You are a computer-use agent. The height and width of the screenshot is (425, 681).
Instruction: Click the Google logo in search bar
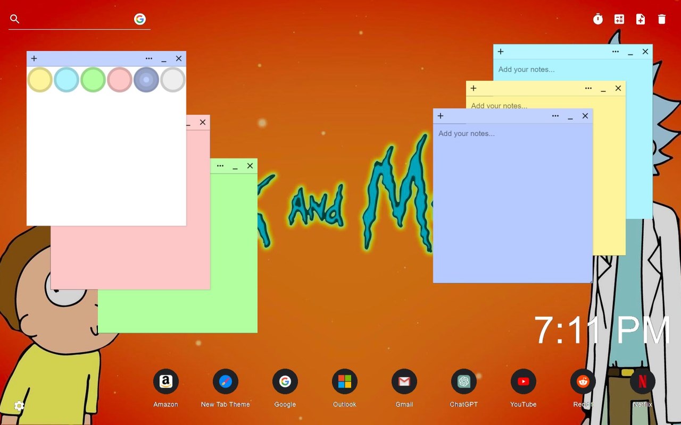pos(140,19)
